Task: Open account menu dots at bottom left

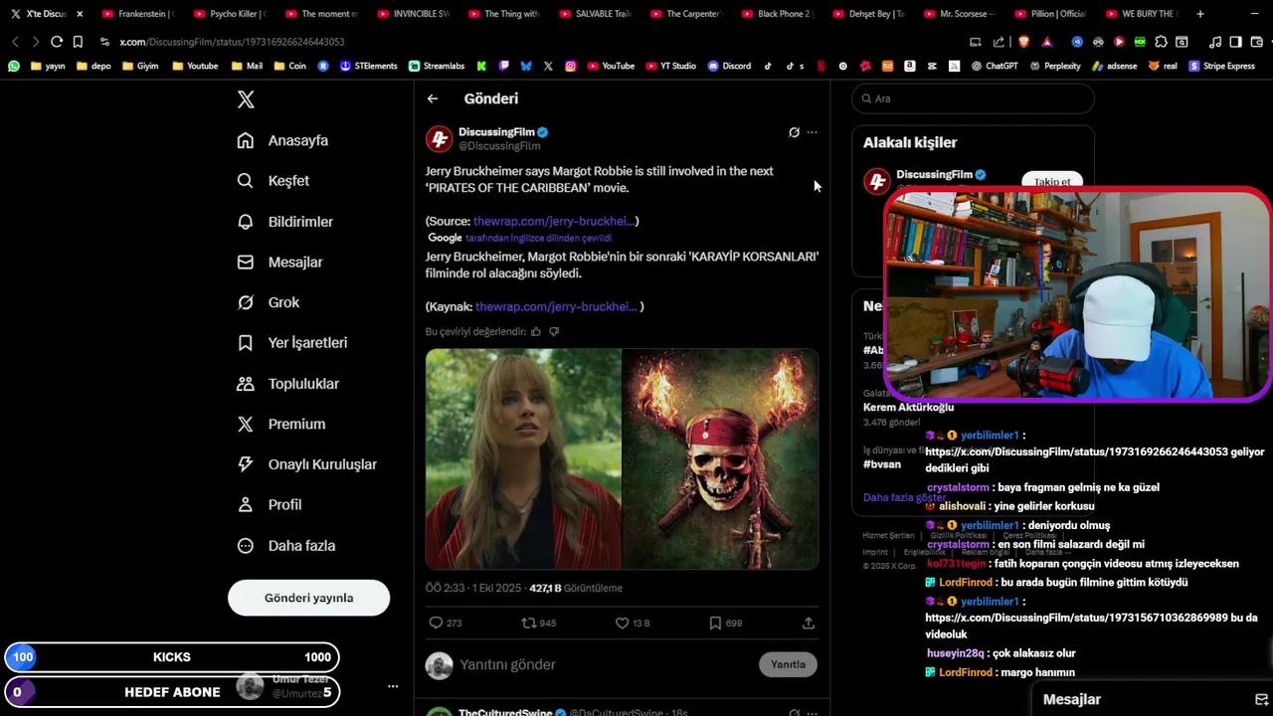Action: (393, 686)
